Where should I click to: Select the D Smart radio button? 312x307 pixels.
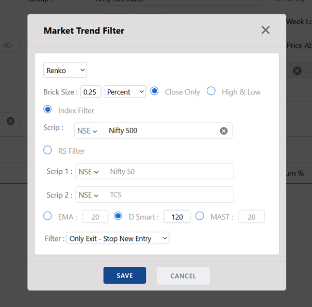pyautogui.click(x=118, y=216)
